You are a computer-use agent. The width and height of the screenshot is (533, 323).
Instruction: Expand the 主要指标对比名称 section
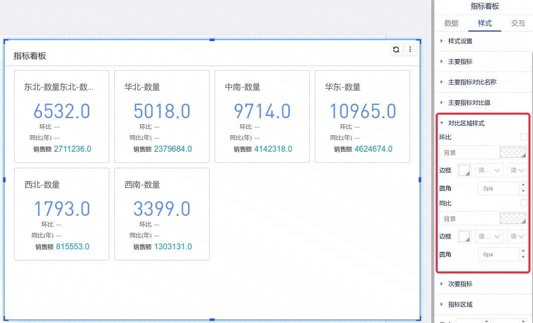(x=472, y=82)
